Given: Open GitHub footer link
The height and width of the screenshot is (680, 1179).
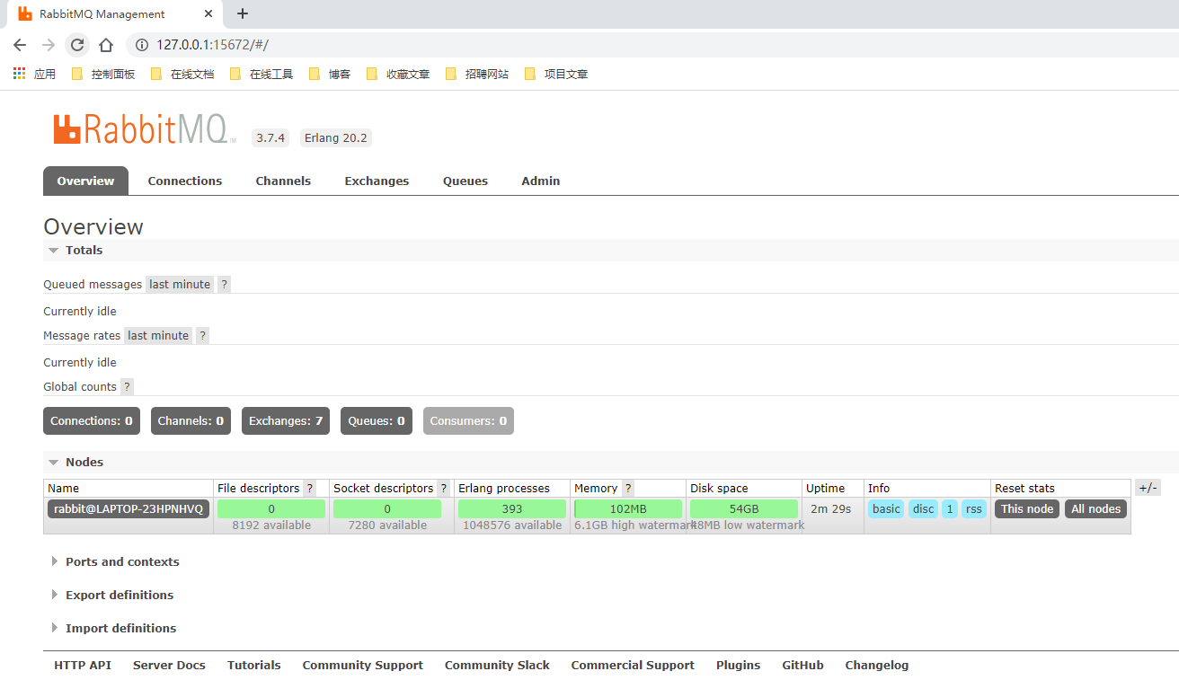Looking at the screenshot, I should click(802, 665).
